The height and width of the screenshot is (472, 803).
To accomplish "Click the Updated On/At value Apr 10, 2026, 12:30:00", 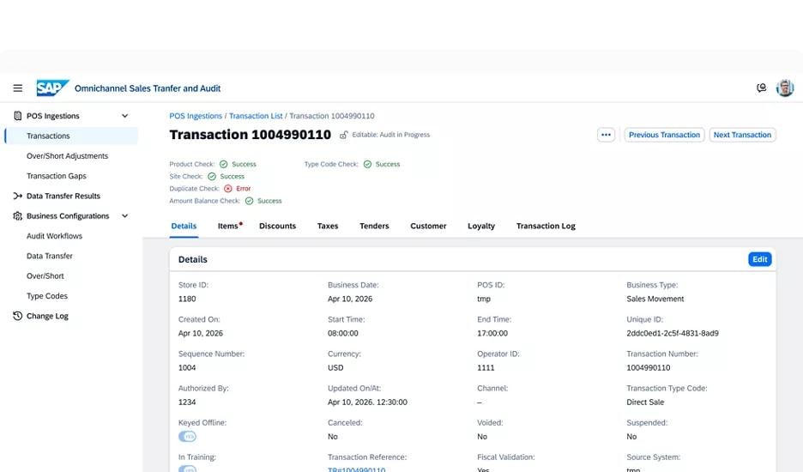I will (368, 402).
